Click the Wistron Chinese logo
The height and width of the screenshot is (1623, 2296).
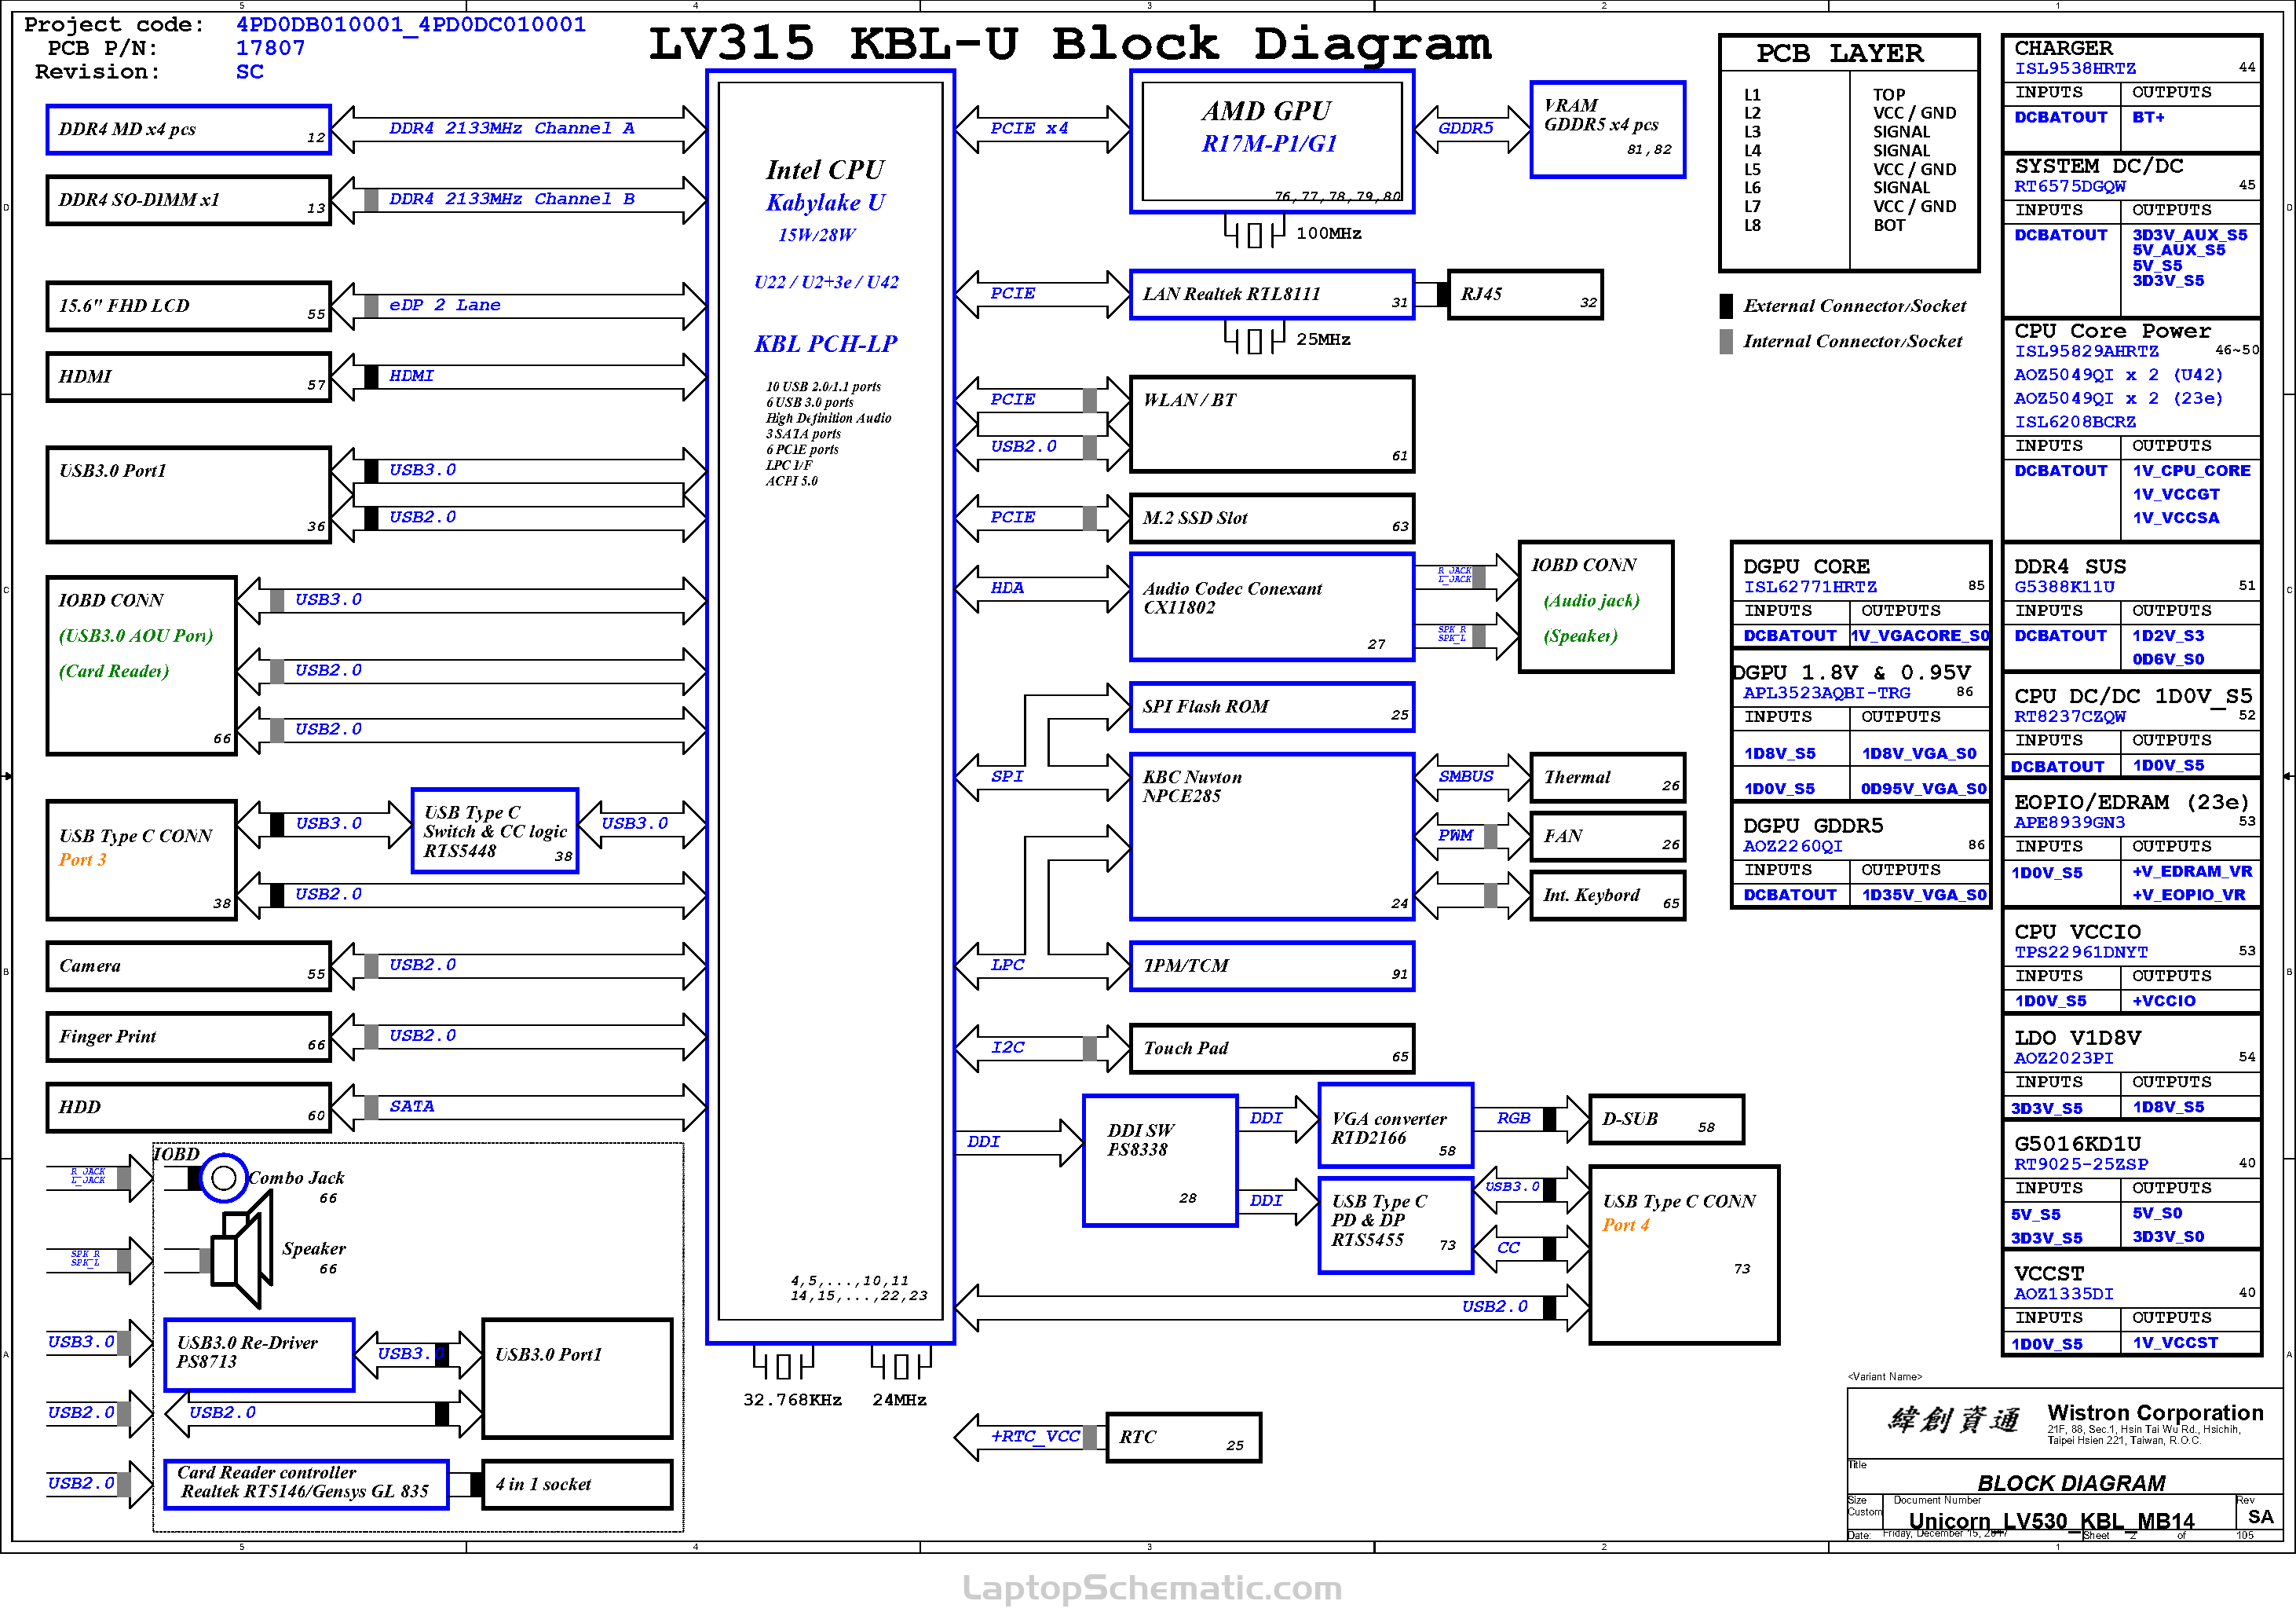[x=1954, y=1419]
